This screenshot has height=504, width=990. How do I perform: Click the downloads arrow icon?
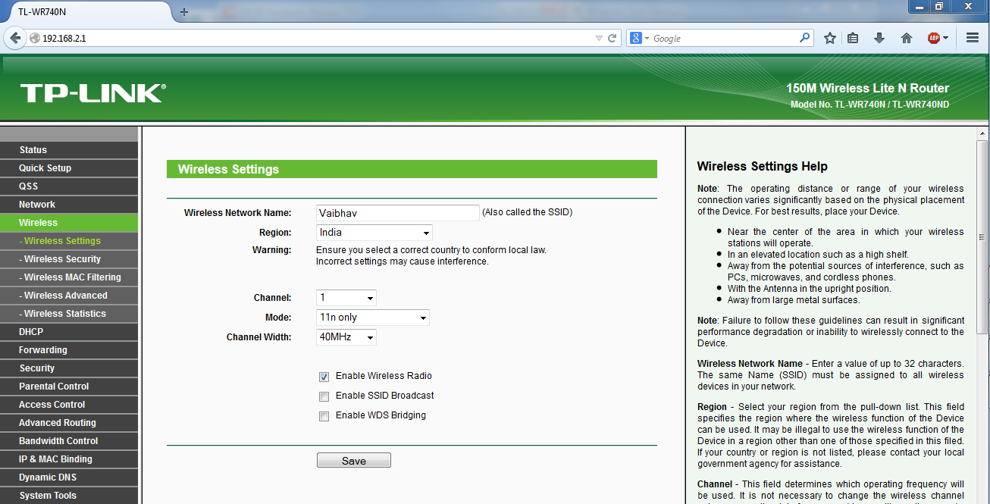(x=879, y=37)
